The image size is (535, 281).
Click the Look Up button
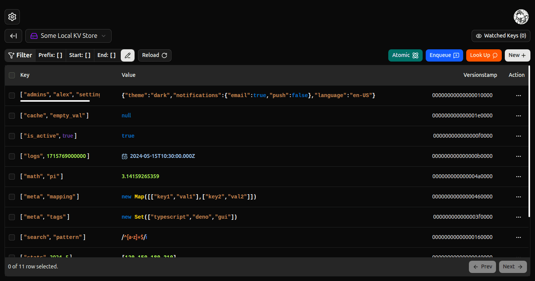point(484,55)
